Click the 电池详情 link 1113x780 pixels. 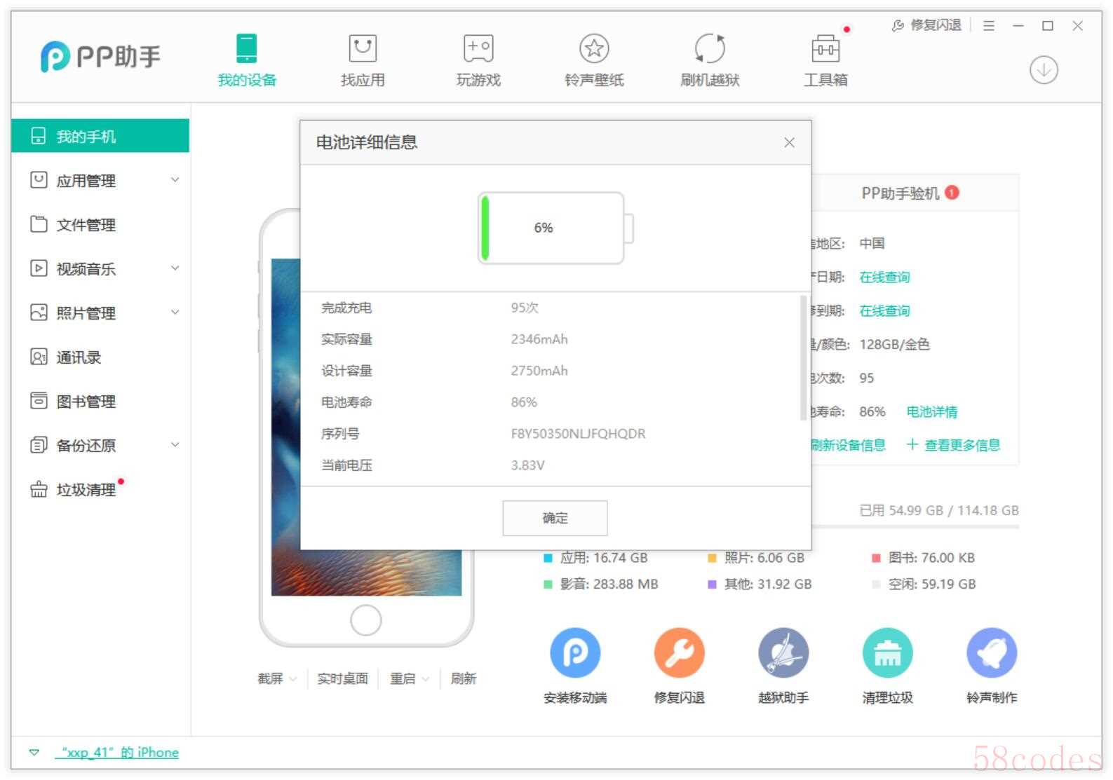click(931, 411)
